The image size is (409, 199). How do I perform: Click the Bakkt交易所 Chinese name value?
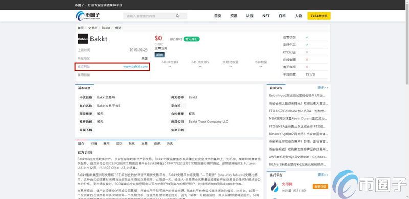(106, 97)
